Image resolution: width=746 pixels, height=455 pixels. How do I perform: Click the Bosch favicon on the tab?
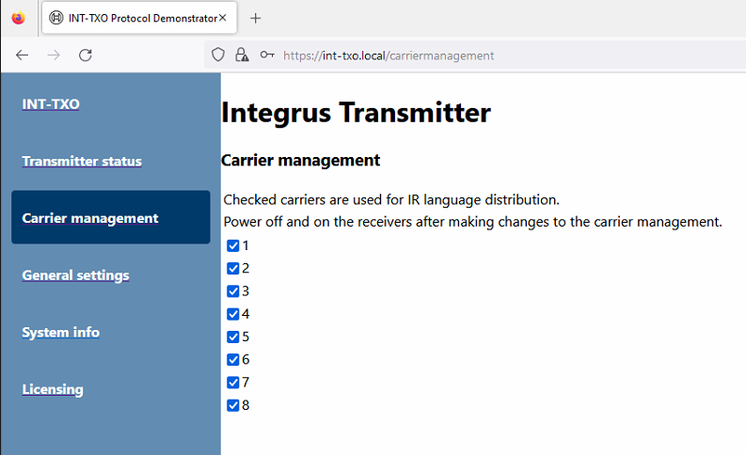pos(56,18)
